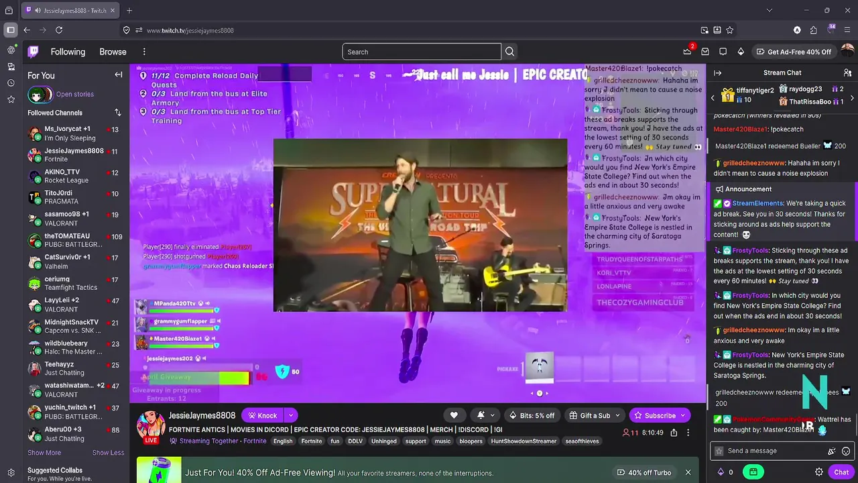
Task: Bookmark this page with star icon
Action: (729, 30)
